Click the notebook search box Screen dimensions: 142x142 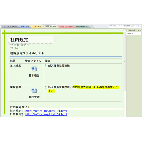[123, 26]
